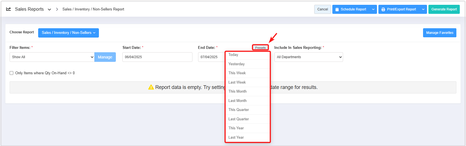This screenshot has height=146, width=466.
Task: Click the Generate Report button
Action: click(x=444, y=9)
